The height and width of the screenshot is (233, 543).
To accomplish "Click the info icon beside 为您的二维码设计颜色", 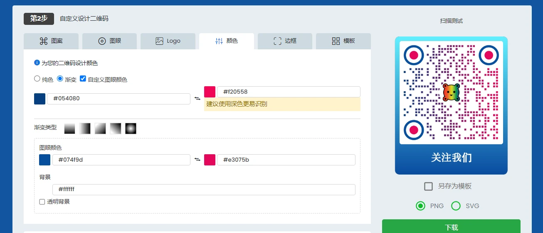I will click(x=37, y=63).
